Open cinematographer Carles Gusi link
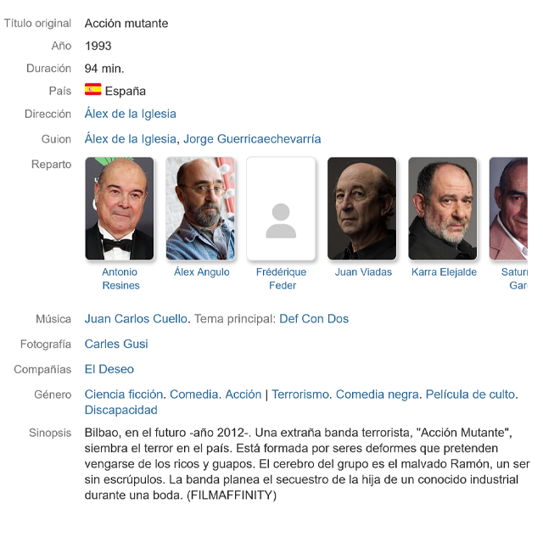The image size is (543, 543). point(116,344)
